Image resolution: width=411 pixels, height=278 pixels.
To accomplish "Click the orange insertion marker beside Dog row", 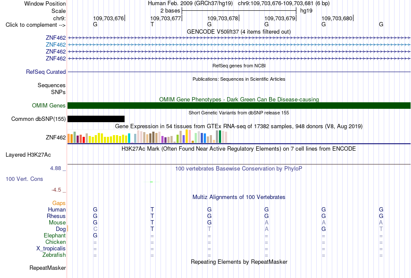I will (67, 228).
